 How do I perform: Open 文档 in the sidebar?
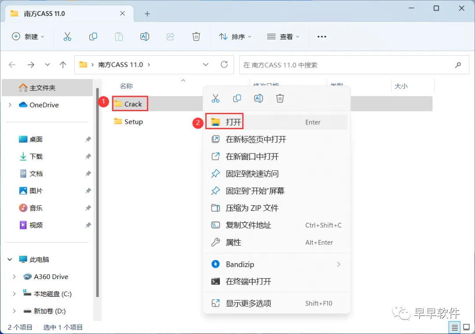click(36, 174)
